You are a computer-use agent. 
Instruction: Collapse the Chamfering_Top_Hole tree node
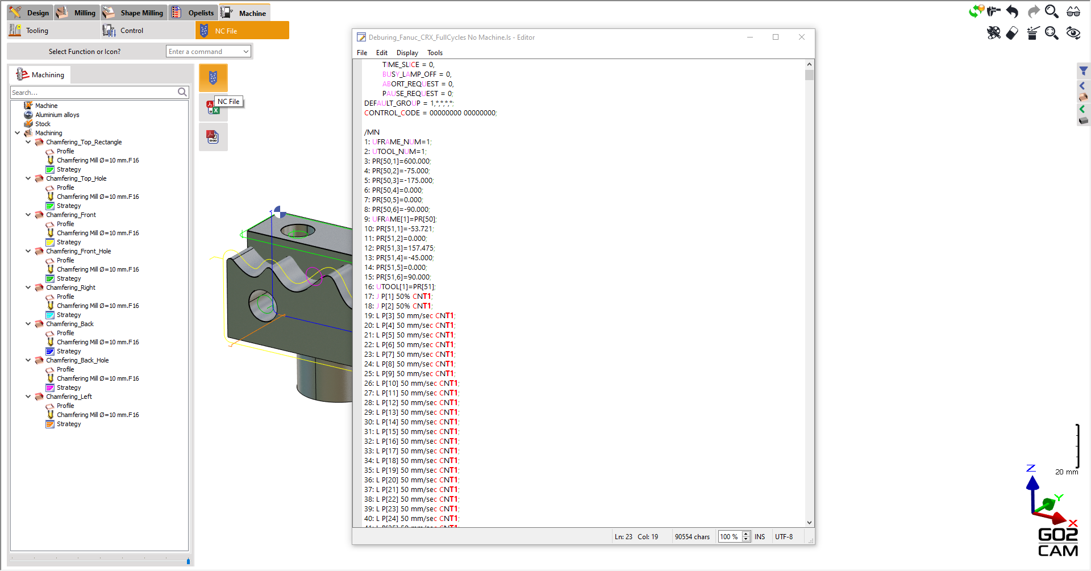28,178
